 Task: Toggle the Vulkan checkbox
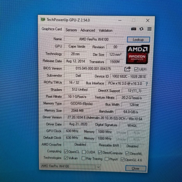[x=66, y=158]
